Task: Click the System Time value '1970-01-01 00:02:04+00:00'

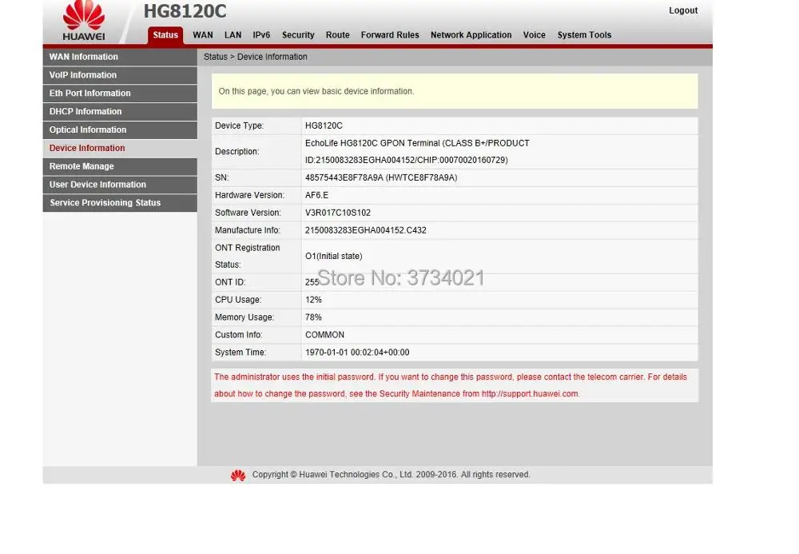Action: [357, 353]
